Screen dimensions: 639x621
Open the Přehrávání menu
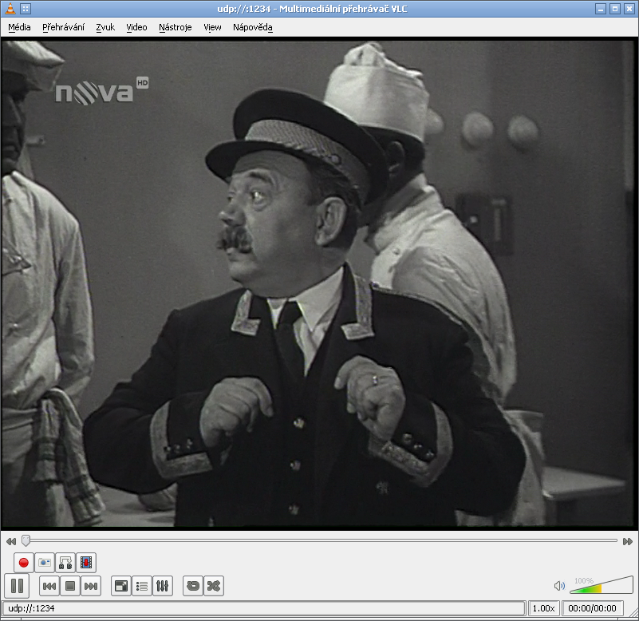coord(63,27)
